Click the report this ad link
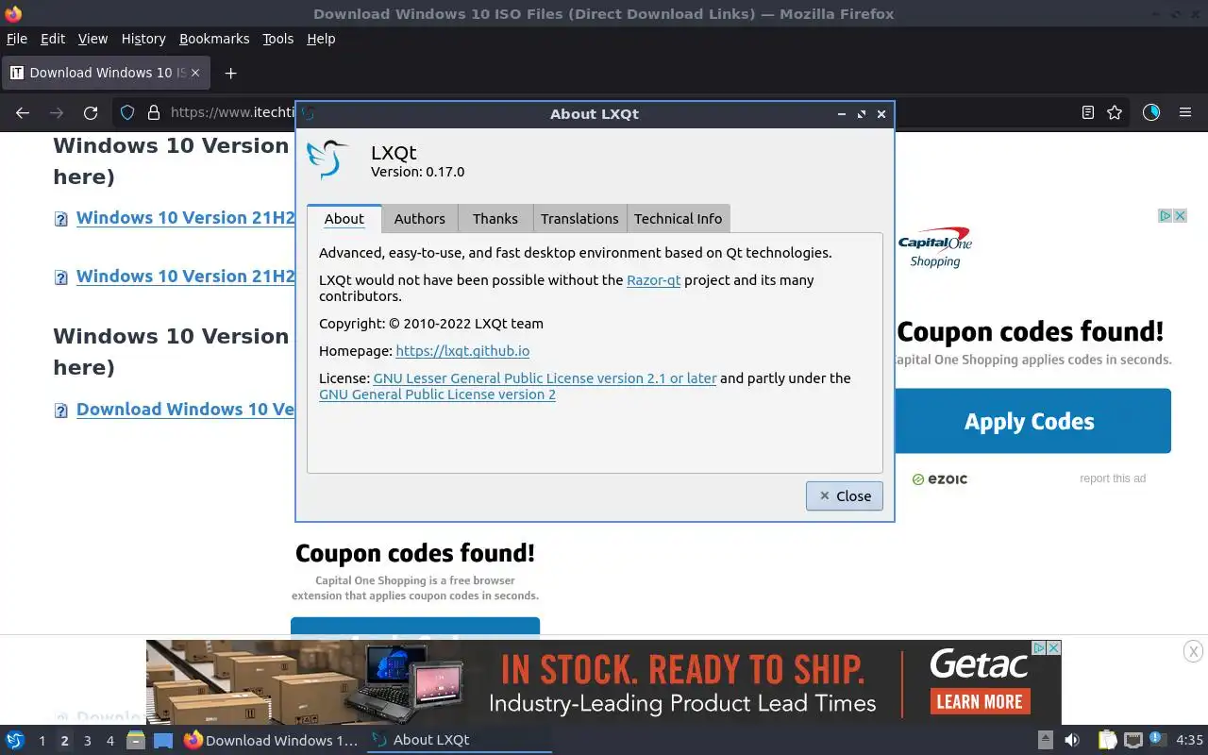The image size is (1208, 755). pos(1113,478)
